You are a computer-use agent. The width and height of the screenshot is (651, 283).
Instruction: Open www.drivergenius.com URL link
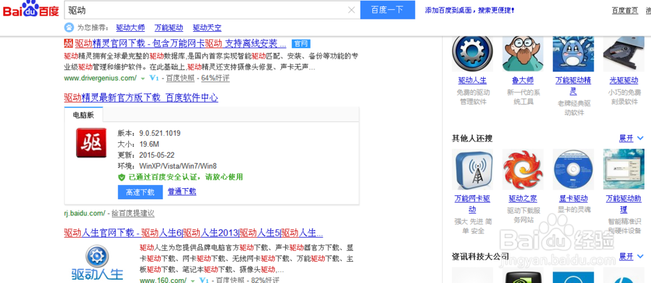click(100, 78)
